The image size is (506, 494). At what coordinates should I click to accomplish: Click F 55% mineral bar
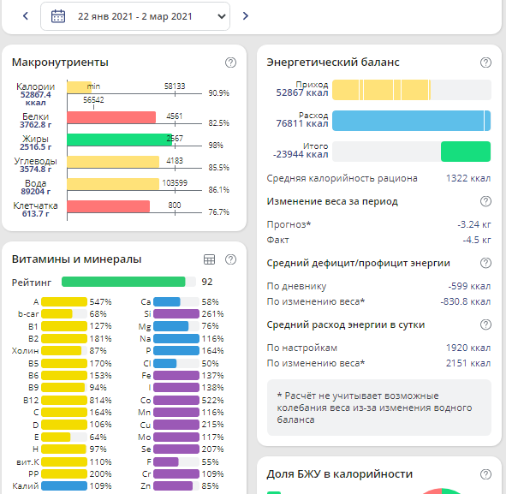[x=176, y=461]
